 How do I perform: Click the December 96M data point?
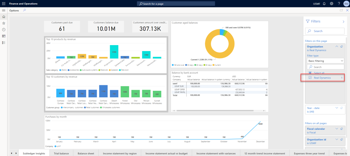[260, 121]
